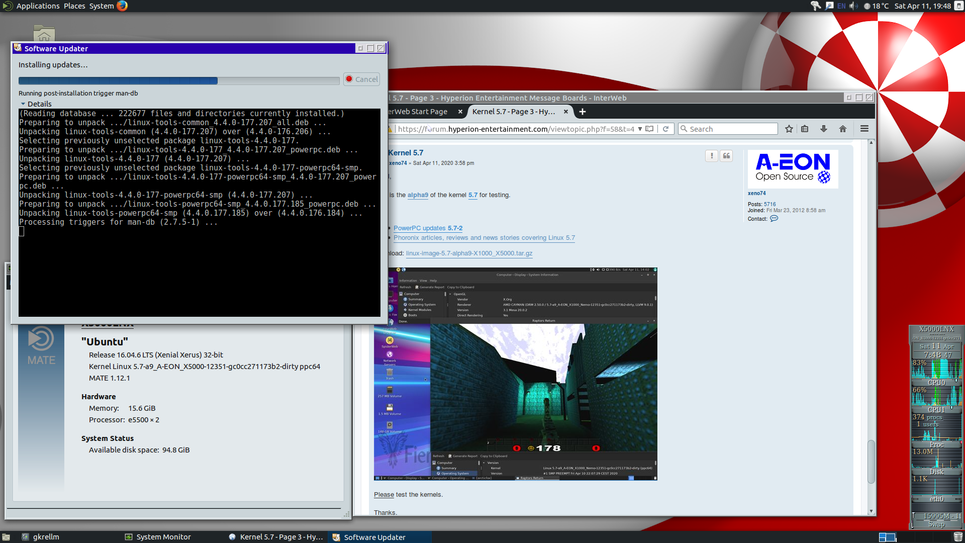
Task: Open the volume speaker control
Action: click(x=853, y=6)
